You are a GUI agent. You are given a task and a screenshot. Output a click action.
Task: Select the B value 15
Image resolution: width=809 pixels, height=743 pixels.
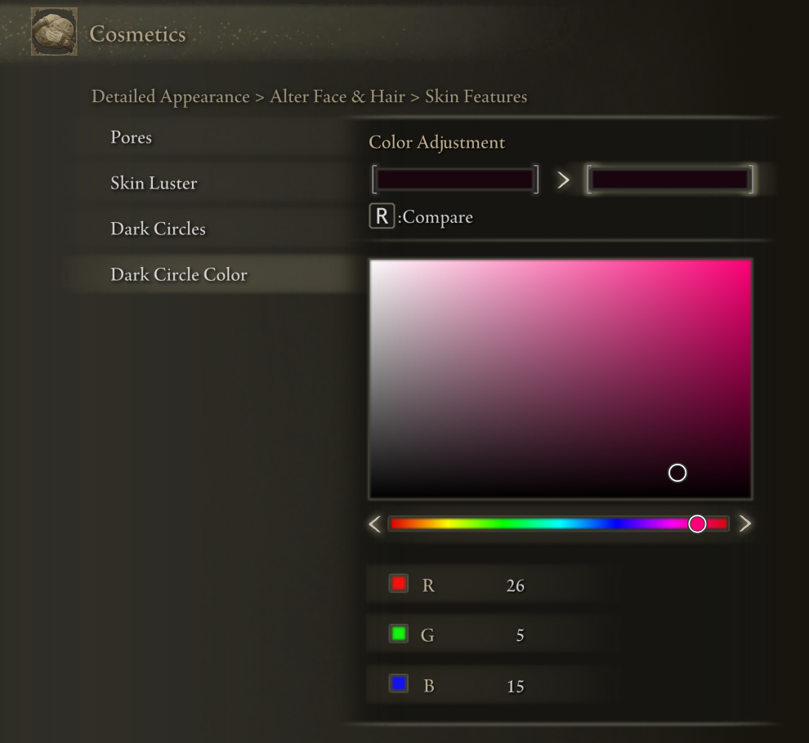coord(515,687)
